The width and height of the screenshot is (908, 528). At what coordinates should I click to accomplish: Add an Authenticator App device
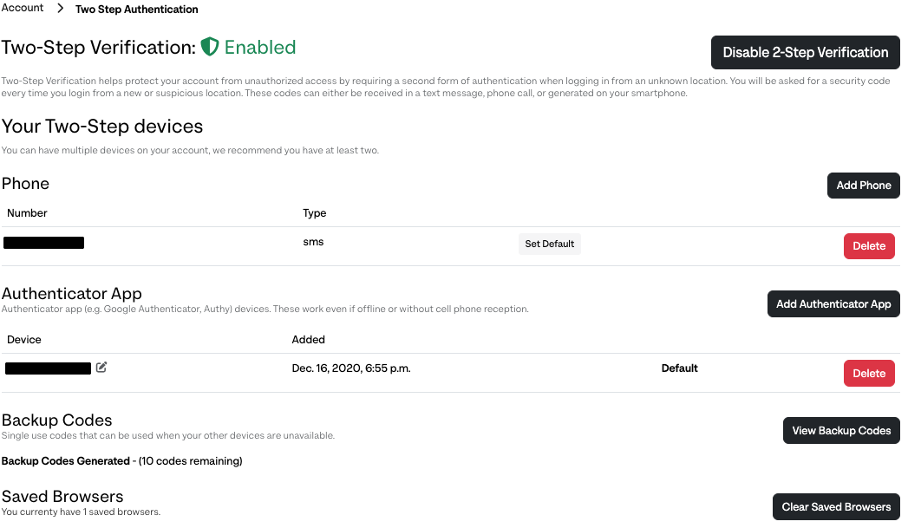point(833,304)
